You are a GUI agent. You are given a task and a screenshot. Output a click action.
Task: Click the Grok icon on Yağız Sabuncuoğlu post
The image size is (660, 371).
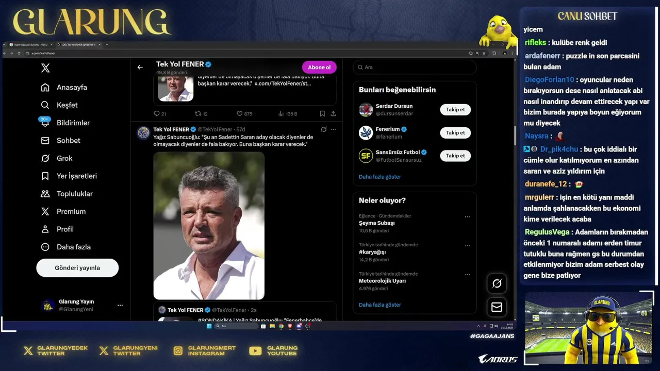[323, 129]
